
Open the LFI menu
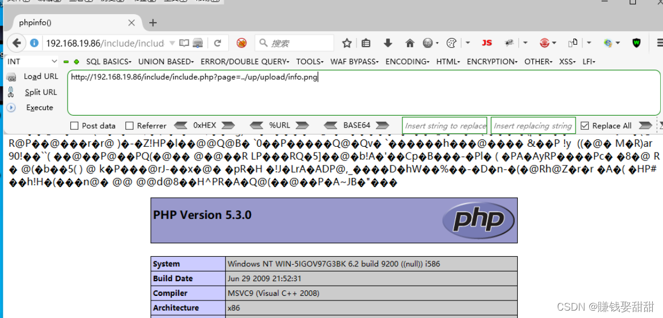click(589, 62)
